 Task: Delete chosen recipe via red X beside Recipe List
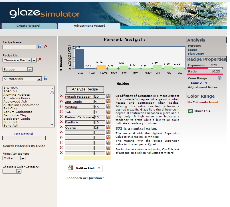point(40,59)
